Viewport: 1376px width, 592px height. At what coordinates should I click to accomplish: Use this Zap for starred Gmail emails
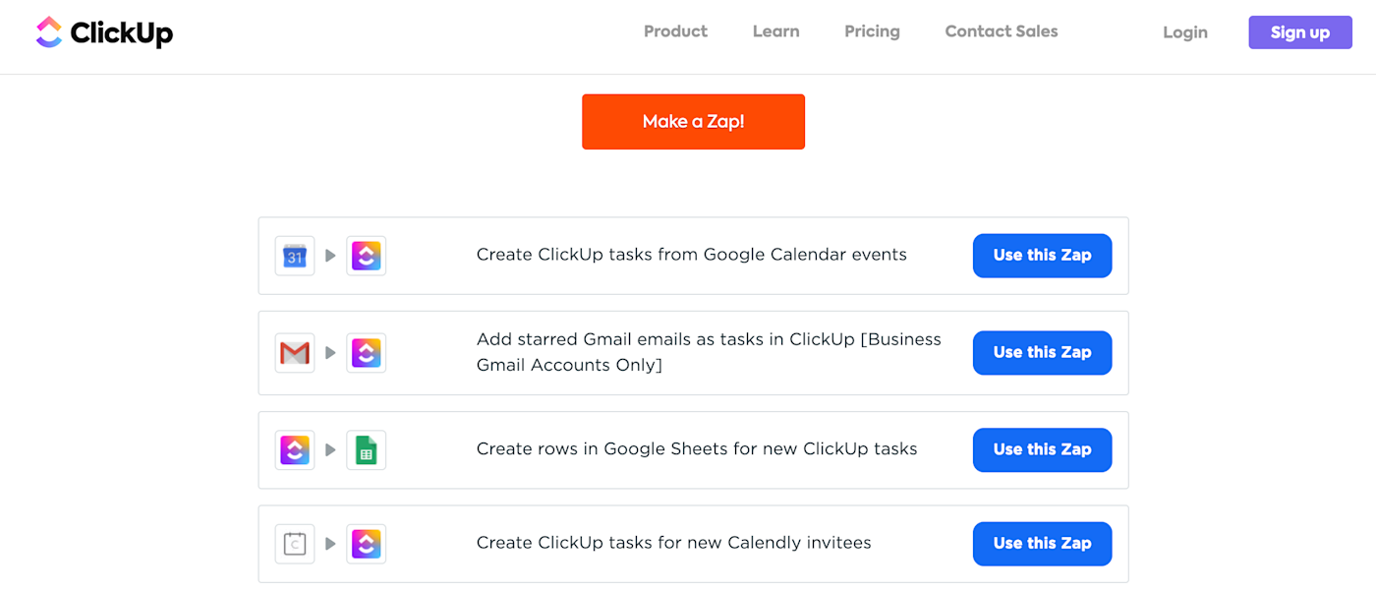pyautogui.click(x=1042, y=353)
